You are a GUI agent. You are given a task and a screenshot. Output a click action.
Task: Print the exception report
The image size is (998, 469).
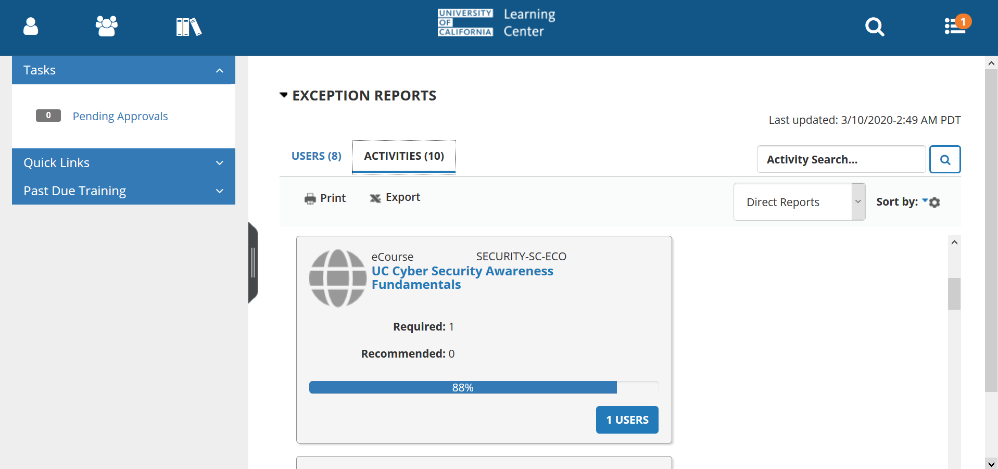pos(325,198)
